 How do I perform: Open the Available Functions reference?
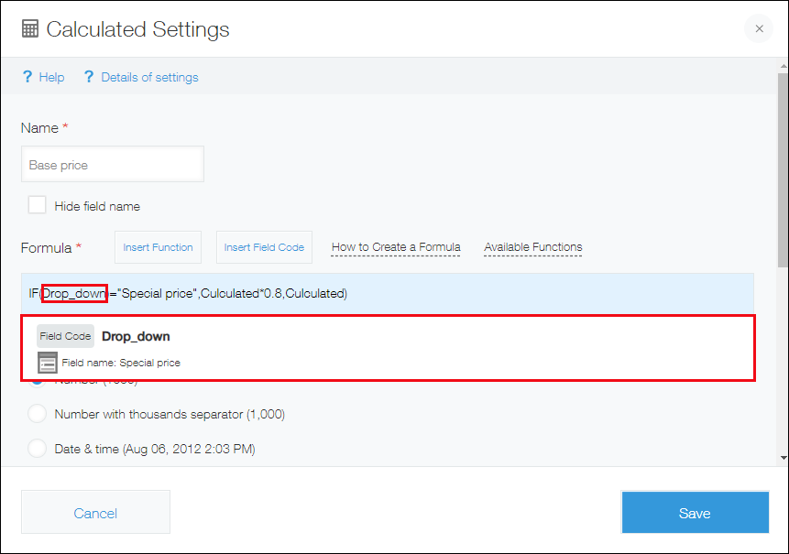pos(532,247)
